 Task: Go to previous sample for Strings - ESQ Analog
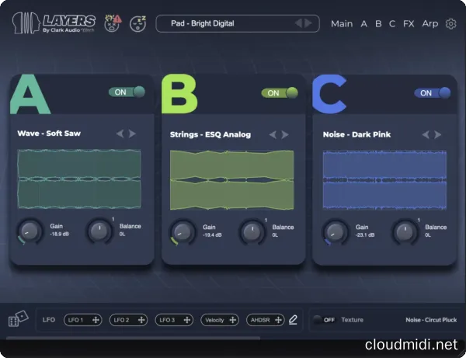(273, 135)
